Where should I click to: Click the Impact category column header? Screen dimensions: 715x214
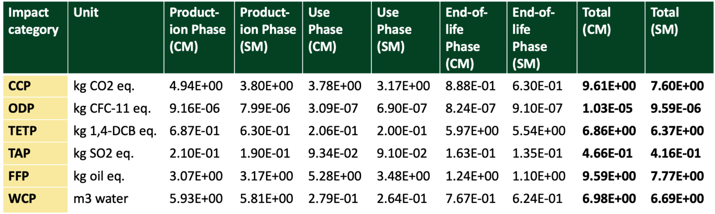[33, 21]
